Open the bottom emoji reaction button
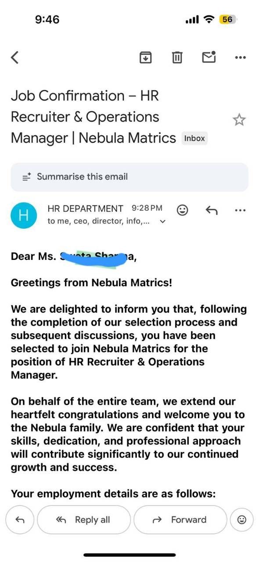 (x=241, y=520)
